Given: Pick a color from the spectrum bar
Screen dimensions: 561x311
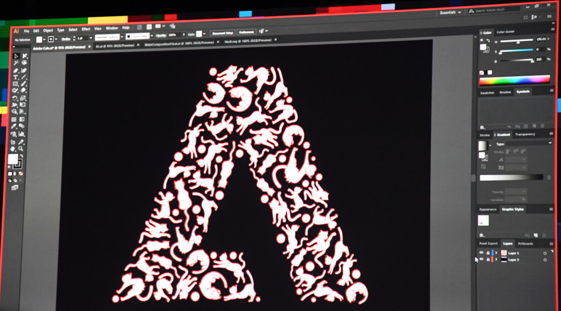Looking at the screenshot, I should pyautogui.click(x=514, y=80).
